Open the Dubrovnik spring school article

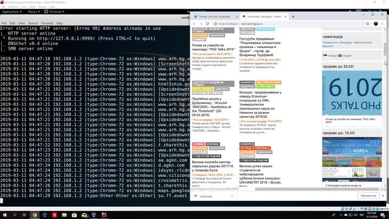click(212, 107)
